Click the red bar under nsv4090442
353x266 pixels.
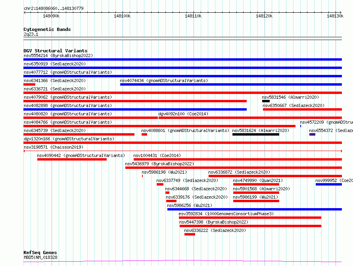coord(72,159)
